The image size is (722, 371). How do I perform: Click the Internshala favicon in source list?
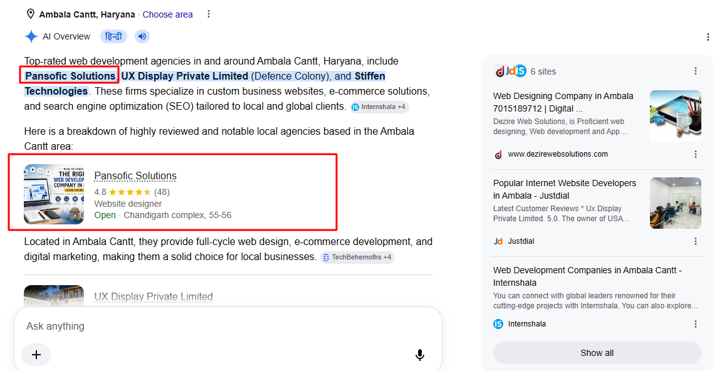tap(498, 324)
